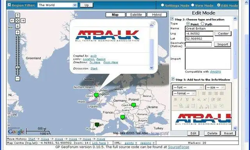250x150 pixels.
Task: Click the Import text area
Action: (208, 59)
